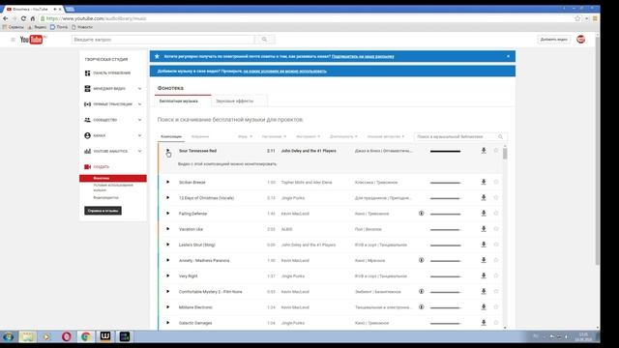Screen dimensions: 619x348
Task: Open music usage terms sidebar link
Action: [113, 188]
